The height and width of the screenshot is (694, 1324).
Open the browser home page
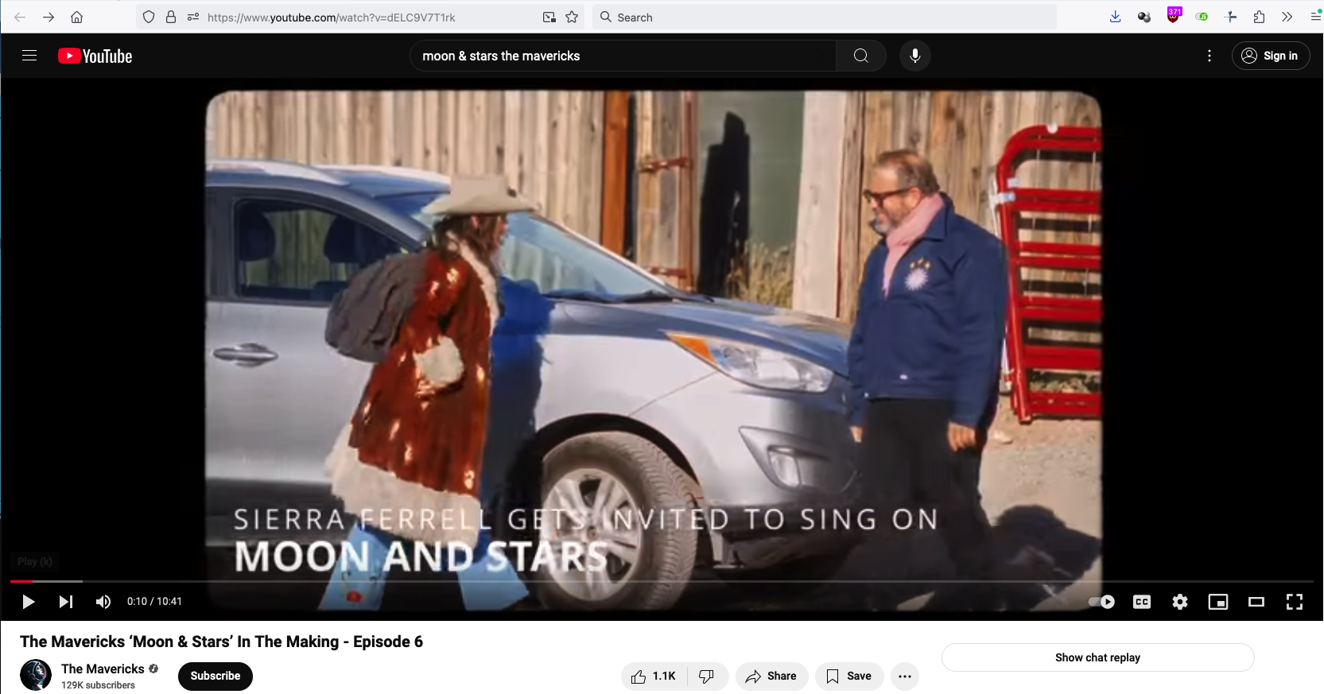coord(77,17)
